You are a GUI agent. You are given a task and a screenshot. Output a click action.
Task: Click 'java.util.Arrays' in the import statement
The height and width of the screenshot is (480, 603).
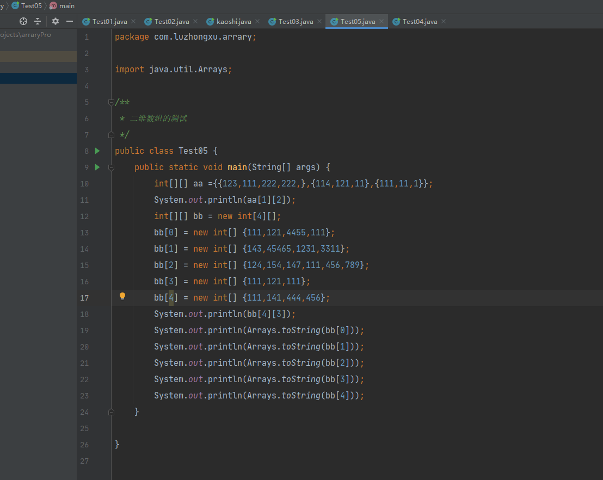click(188, 70)
